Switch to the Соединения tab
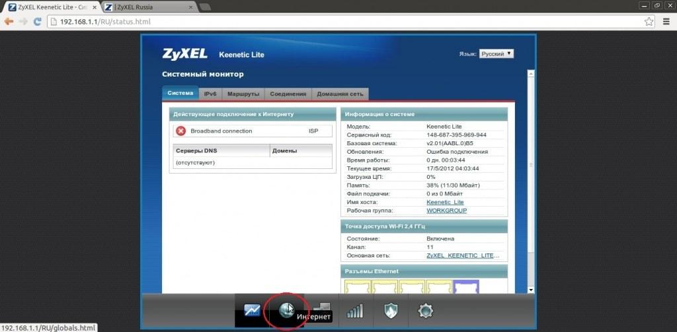This screenshot has height=332, width=677. (288, 94)
